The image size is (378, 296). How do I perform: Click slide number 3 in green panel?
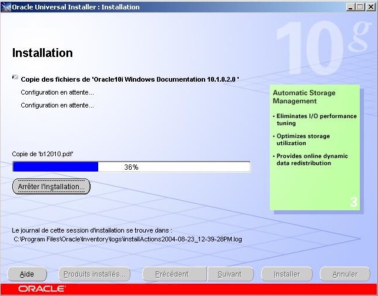(353, 203)
